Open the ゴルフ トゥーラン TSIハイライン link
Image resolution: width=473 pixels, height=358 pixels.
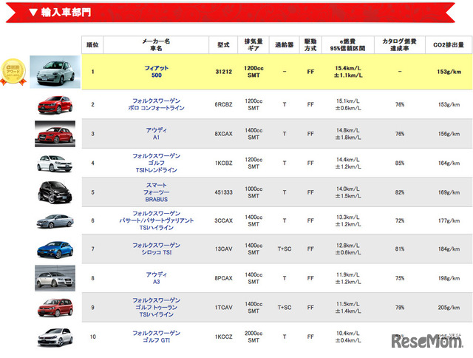coord(156,311)
